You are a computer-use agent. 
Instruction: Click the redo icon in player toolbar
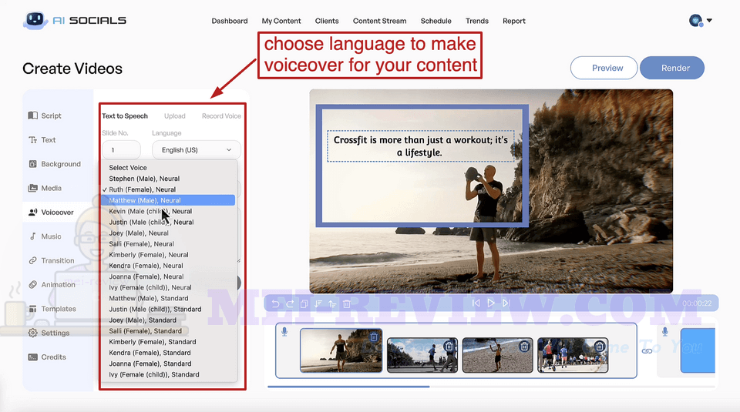290,303
